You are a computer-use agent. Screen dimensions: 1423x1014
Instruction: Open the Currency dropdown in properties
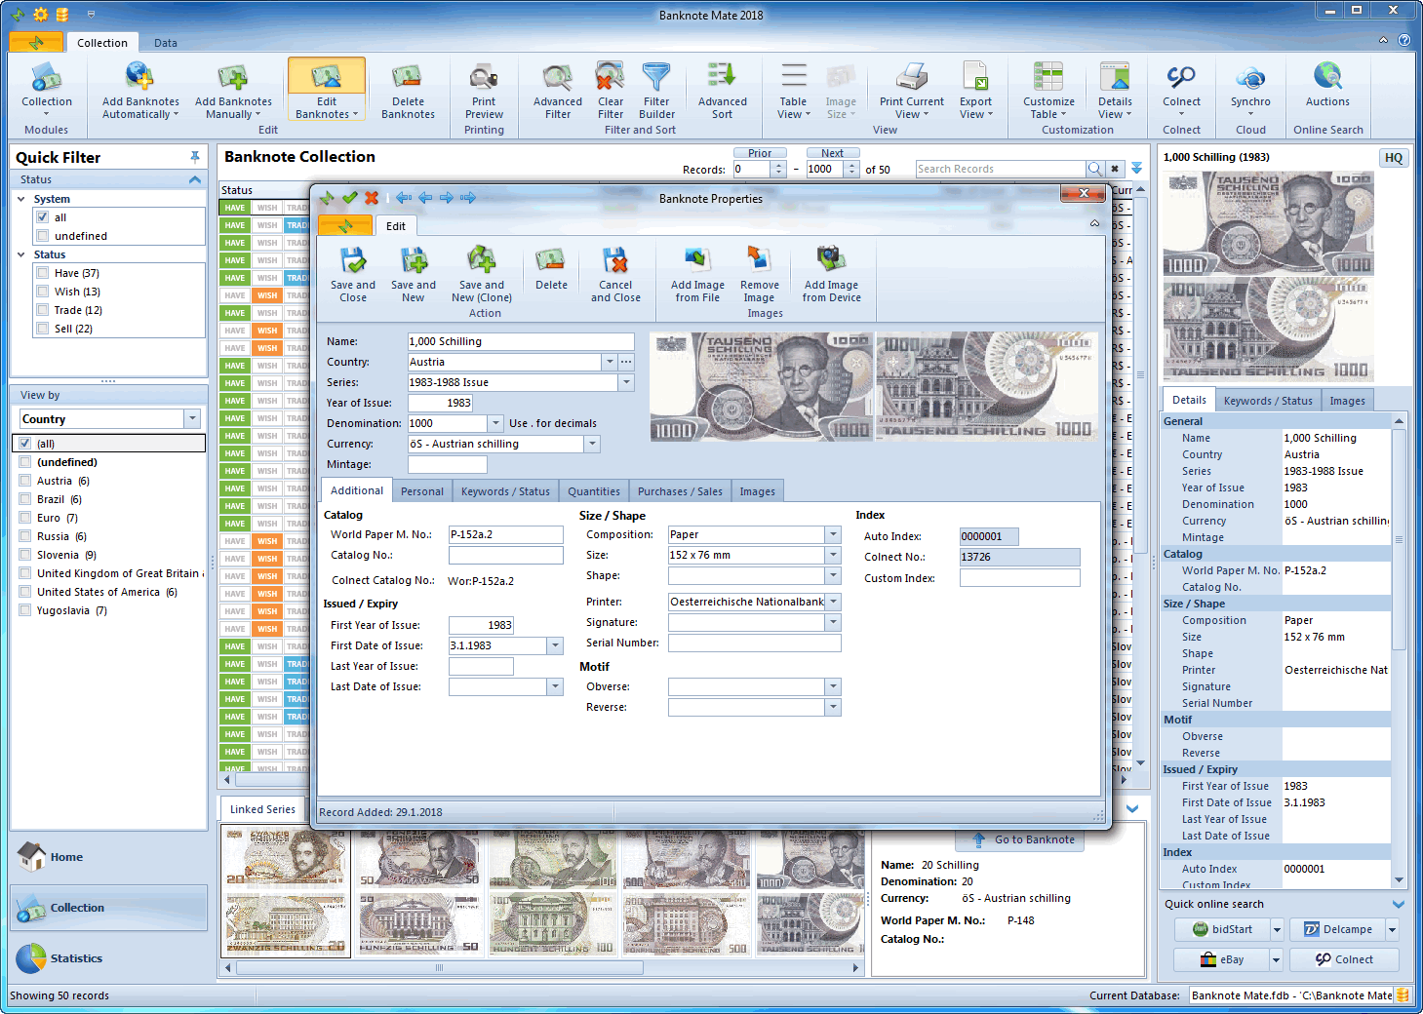tap(592, 444)
